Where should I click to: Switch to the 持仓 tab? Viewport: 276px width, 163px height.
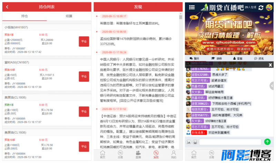tap(24, 16)
